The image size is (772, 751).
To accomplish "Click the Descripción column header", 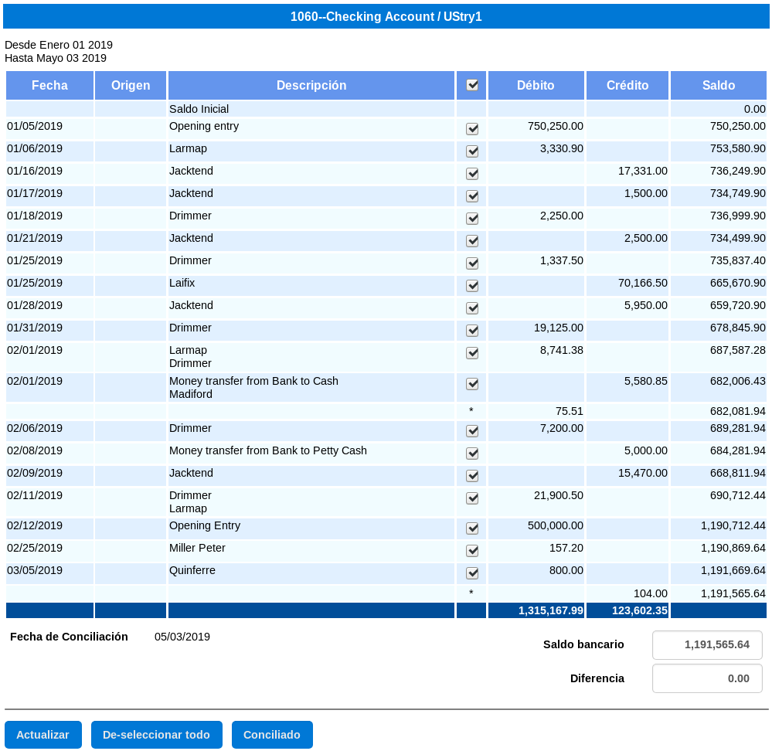I will click(311, 86).
